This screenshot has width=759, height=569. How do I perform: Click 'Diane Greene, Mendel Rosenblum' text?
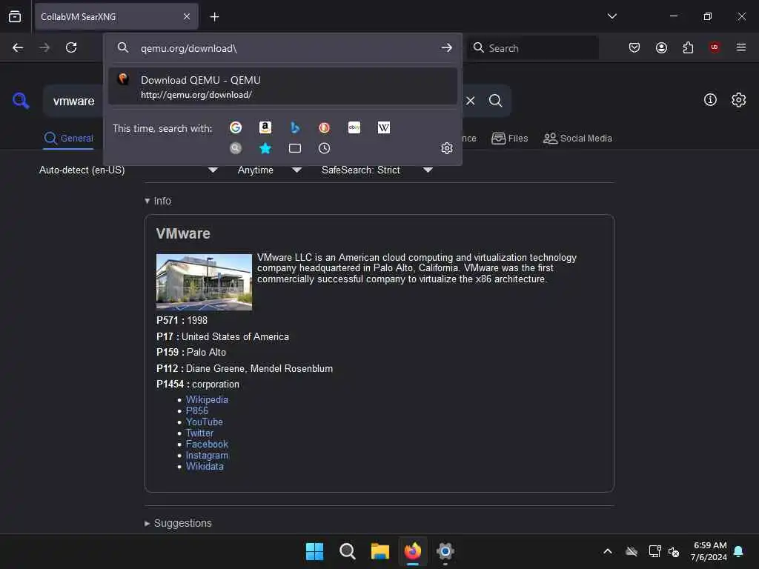click(x=259, y=369)
